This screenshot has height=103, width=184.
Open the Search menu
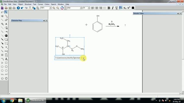pyautogui.click(x=53, y=4)
